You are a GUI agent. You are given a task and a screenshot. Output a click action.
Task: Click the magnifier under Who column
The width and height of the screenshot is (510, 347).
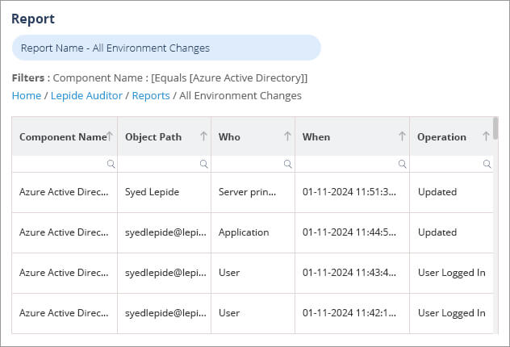(x=288, y=164)
